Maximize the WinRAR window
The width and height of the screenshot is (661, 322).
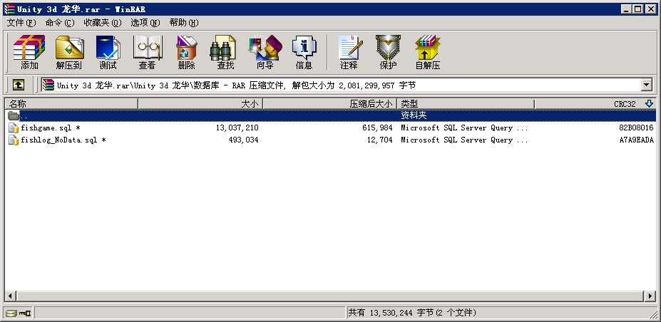tap(638, 9)
